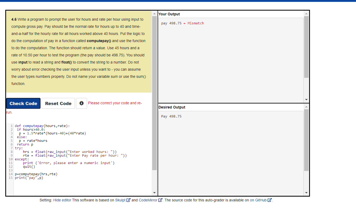This screenshot has height=222, width=356.
Task: Click the Reset Code button
Action: pyautogui.click(x=58, y=103)
